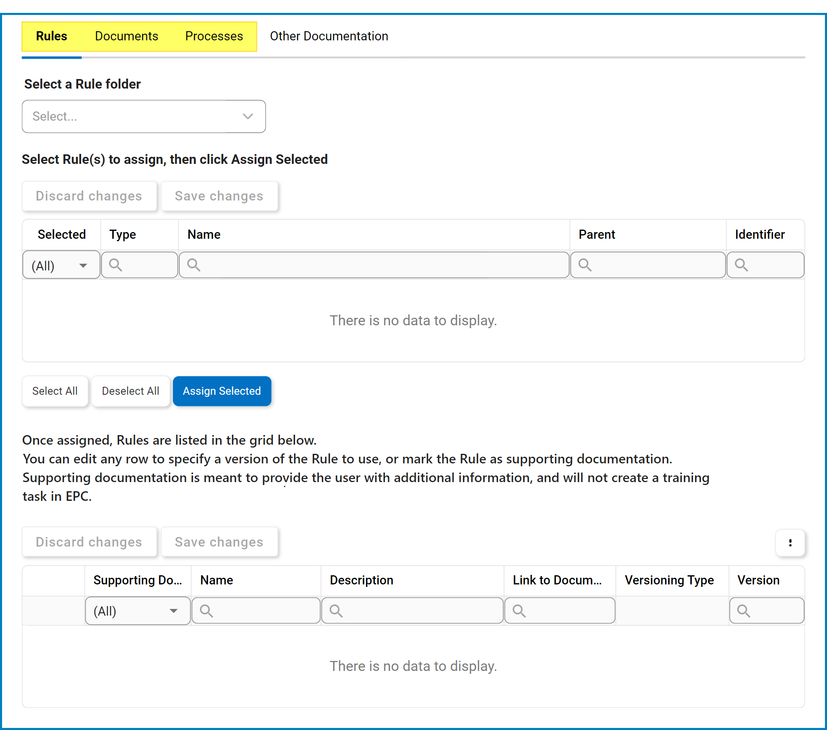Click the magnifier icon in the Parent filter

click(x=585, y=265)
